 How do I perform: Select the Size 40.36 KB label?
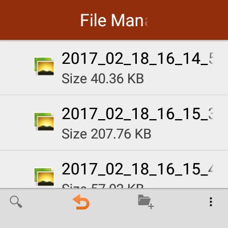pyautogui.click(x=103, y=79)
